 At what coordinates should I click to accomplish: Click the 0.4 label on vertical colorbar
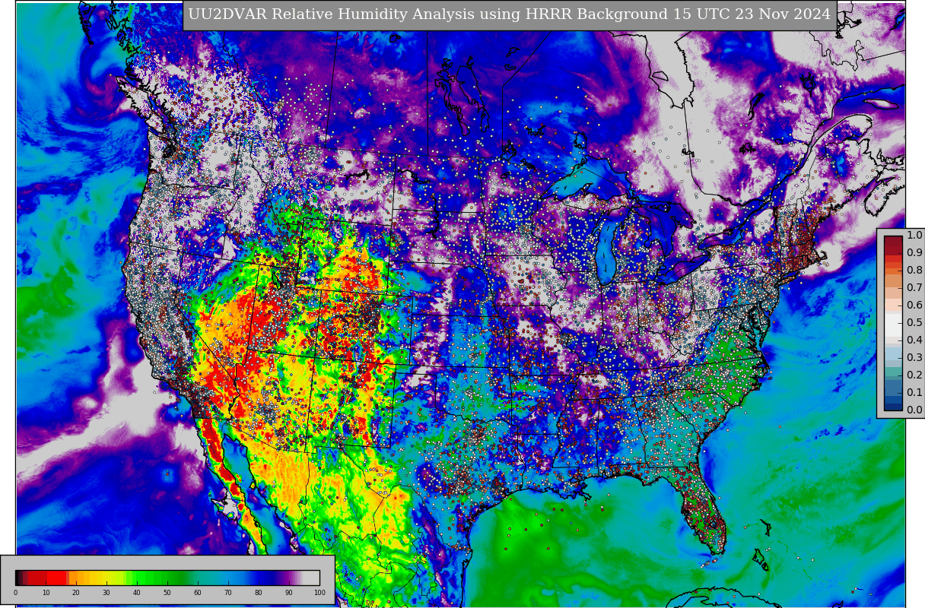click(x=914, y=340)
